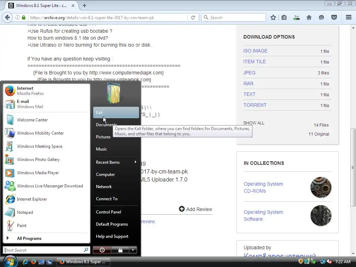The image size is (356, 267).
Task: Click the Firefox Search box
Action: (x=234, y=17)
